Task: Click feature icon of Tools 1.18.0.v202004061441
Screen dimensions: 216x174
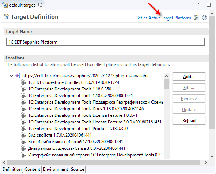Action: tap(23, 96)
